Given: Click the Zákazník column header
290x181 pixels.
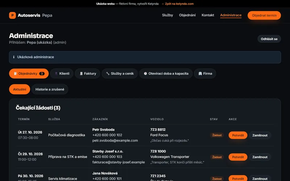Looking at the screenshot, I should (100, 119).
